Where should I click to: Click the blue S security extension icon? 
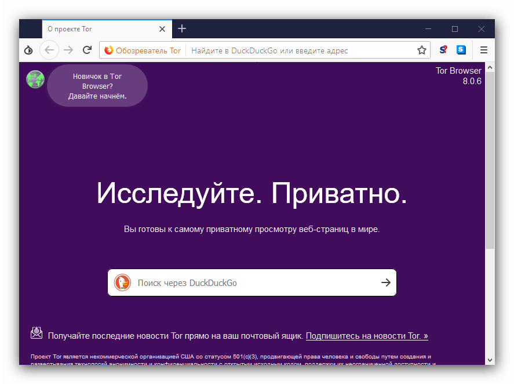click(x=461, y=50)
